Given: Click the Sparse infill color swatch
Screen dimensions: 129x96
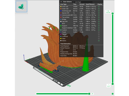Looking at the screenshot, I should point(61,13).
